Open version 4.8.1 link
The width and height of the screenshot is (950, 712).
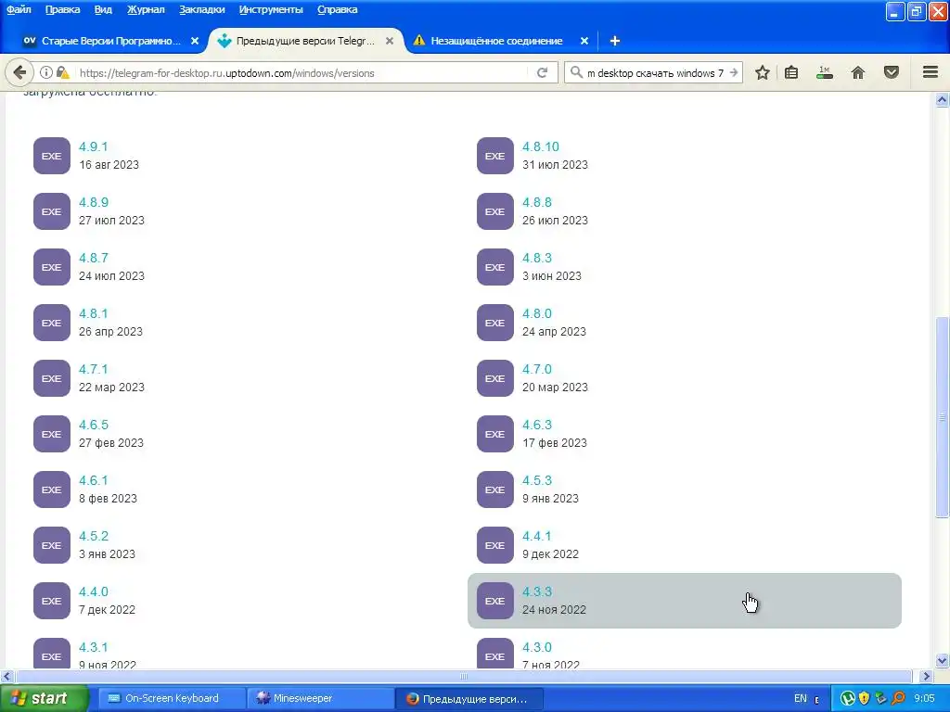tap(94, 313)
